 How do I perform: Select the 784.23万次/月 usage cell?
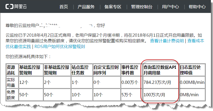pyautogui.click(x=161, y=82)
